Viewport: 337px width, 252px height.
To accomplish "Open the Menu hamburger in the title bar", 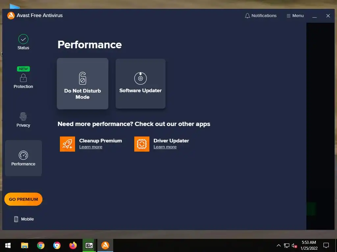I will pos(295,16).
